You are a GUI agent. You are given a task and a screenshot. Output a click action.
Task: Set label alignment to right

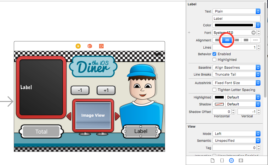click(237, 40)
